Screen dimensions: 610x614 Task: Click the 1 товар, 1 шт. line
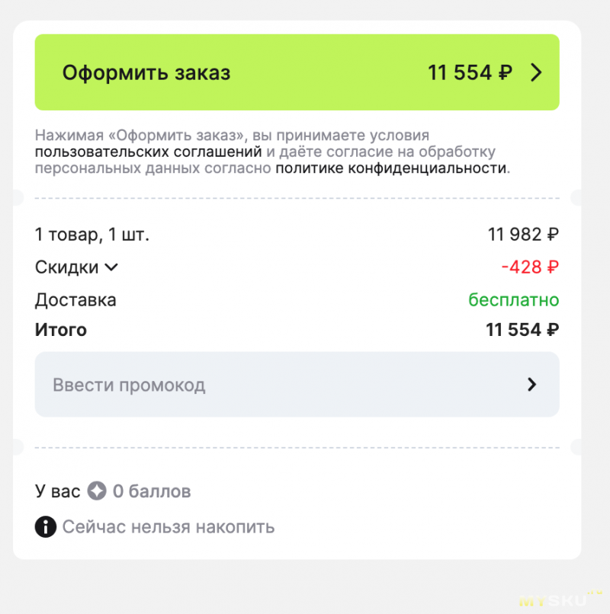pos(92,235)
